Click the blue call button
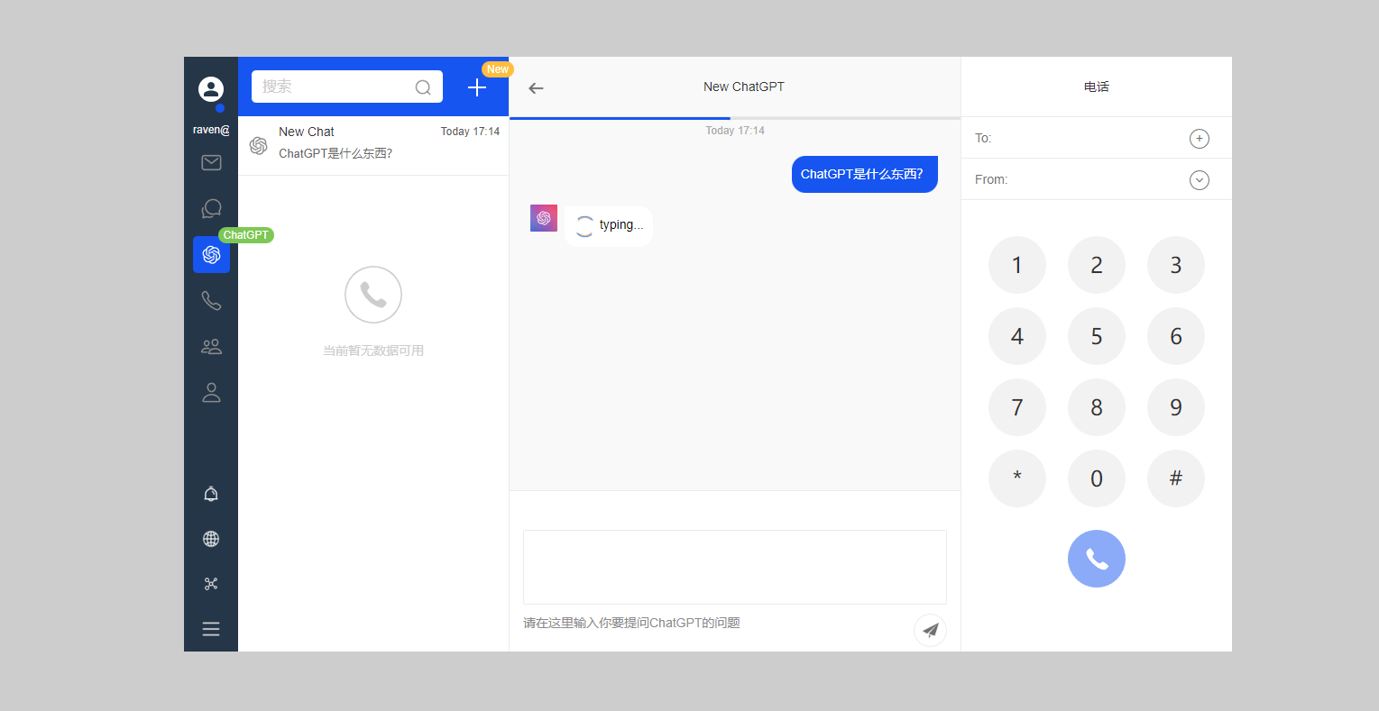1379x711 pixels. (1097, 559)
